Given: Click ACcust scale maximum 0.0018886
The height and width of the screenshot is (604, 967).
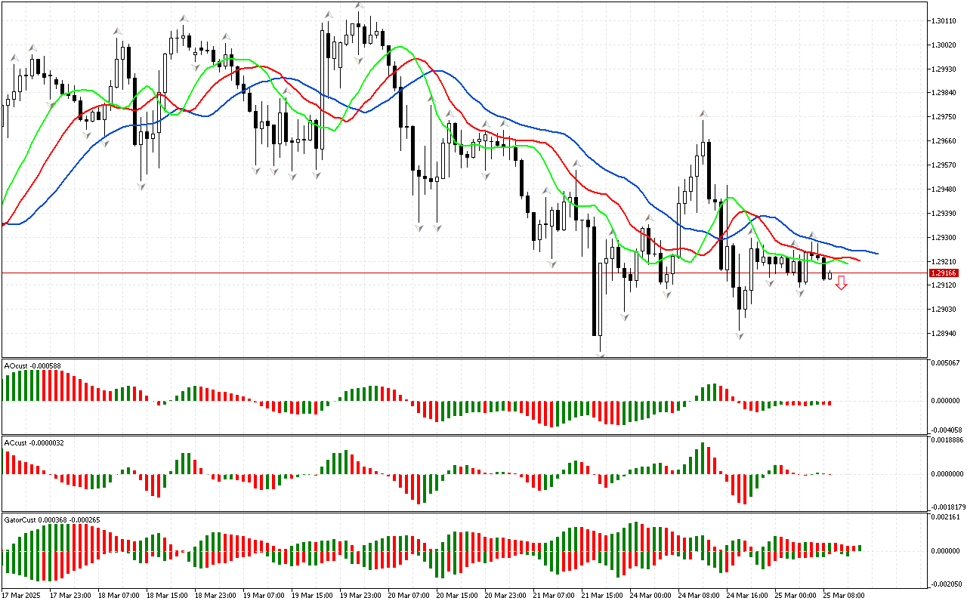Looking at the screenshot, I should click(947, 439).
